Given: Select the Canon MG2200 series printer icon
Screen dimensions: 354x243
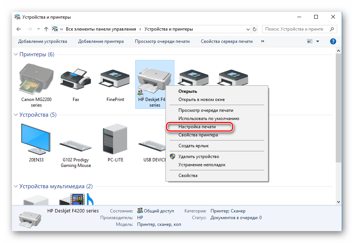Looking at the screenshot, I should pyautogui.click(x=36, y=79).
